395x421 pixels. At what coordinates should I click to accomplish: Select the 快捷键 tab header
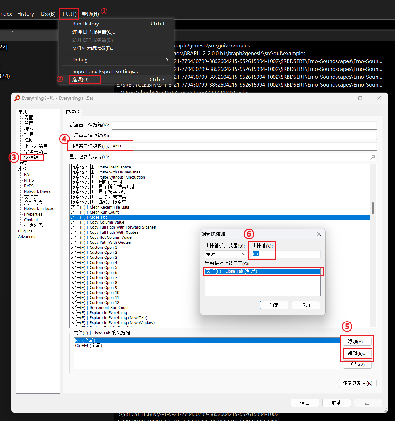73,112
